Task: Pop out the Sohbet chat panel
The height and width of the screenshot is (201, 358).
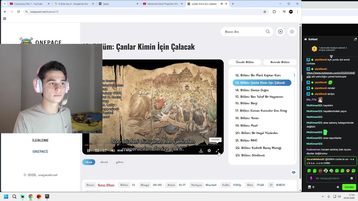Action: (355, 39)
